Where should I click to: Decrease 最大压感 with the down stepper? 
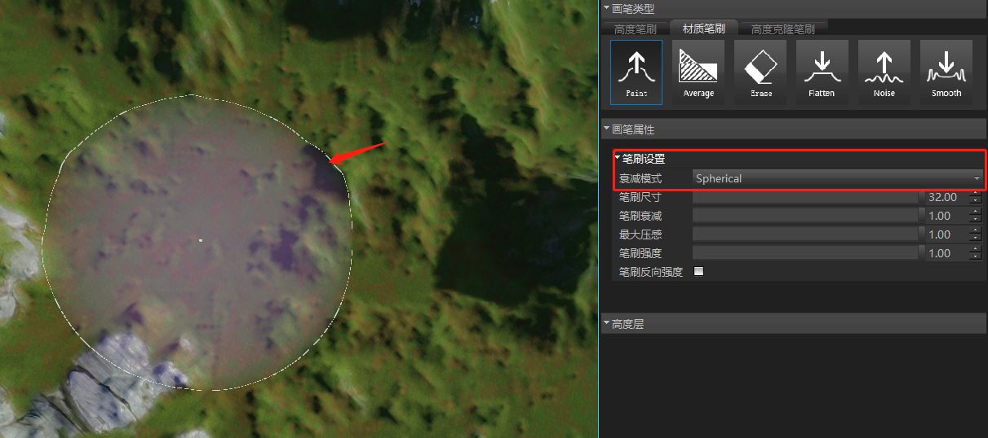[976, 239]
